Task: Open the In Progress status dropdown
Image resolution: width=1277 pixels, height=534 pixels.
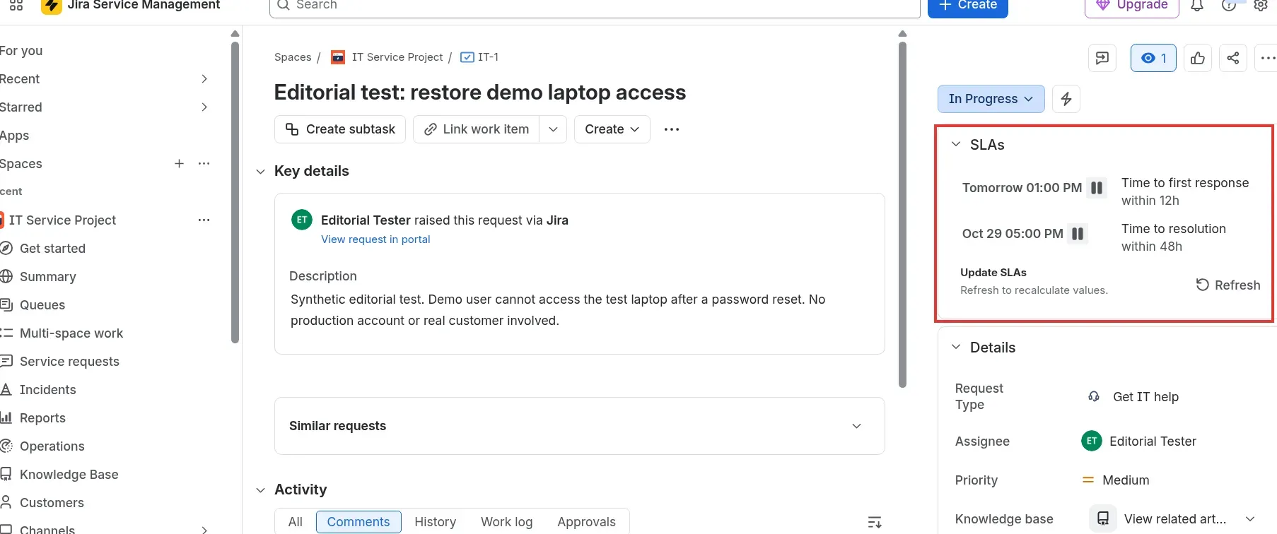Action: click(991, 99)
